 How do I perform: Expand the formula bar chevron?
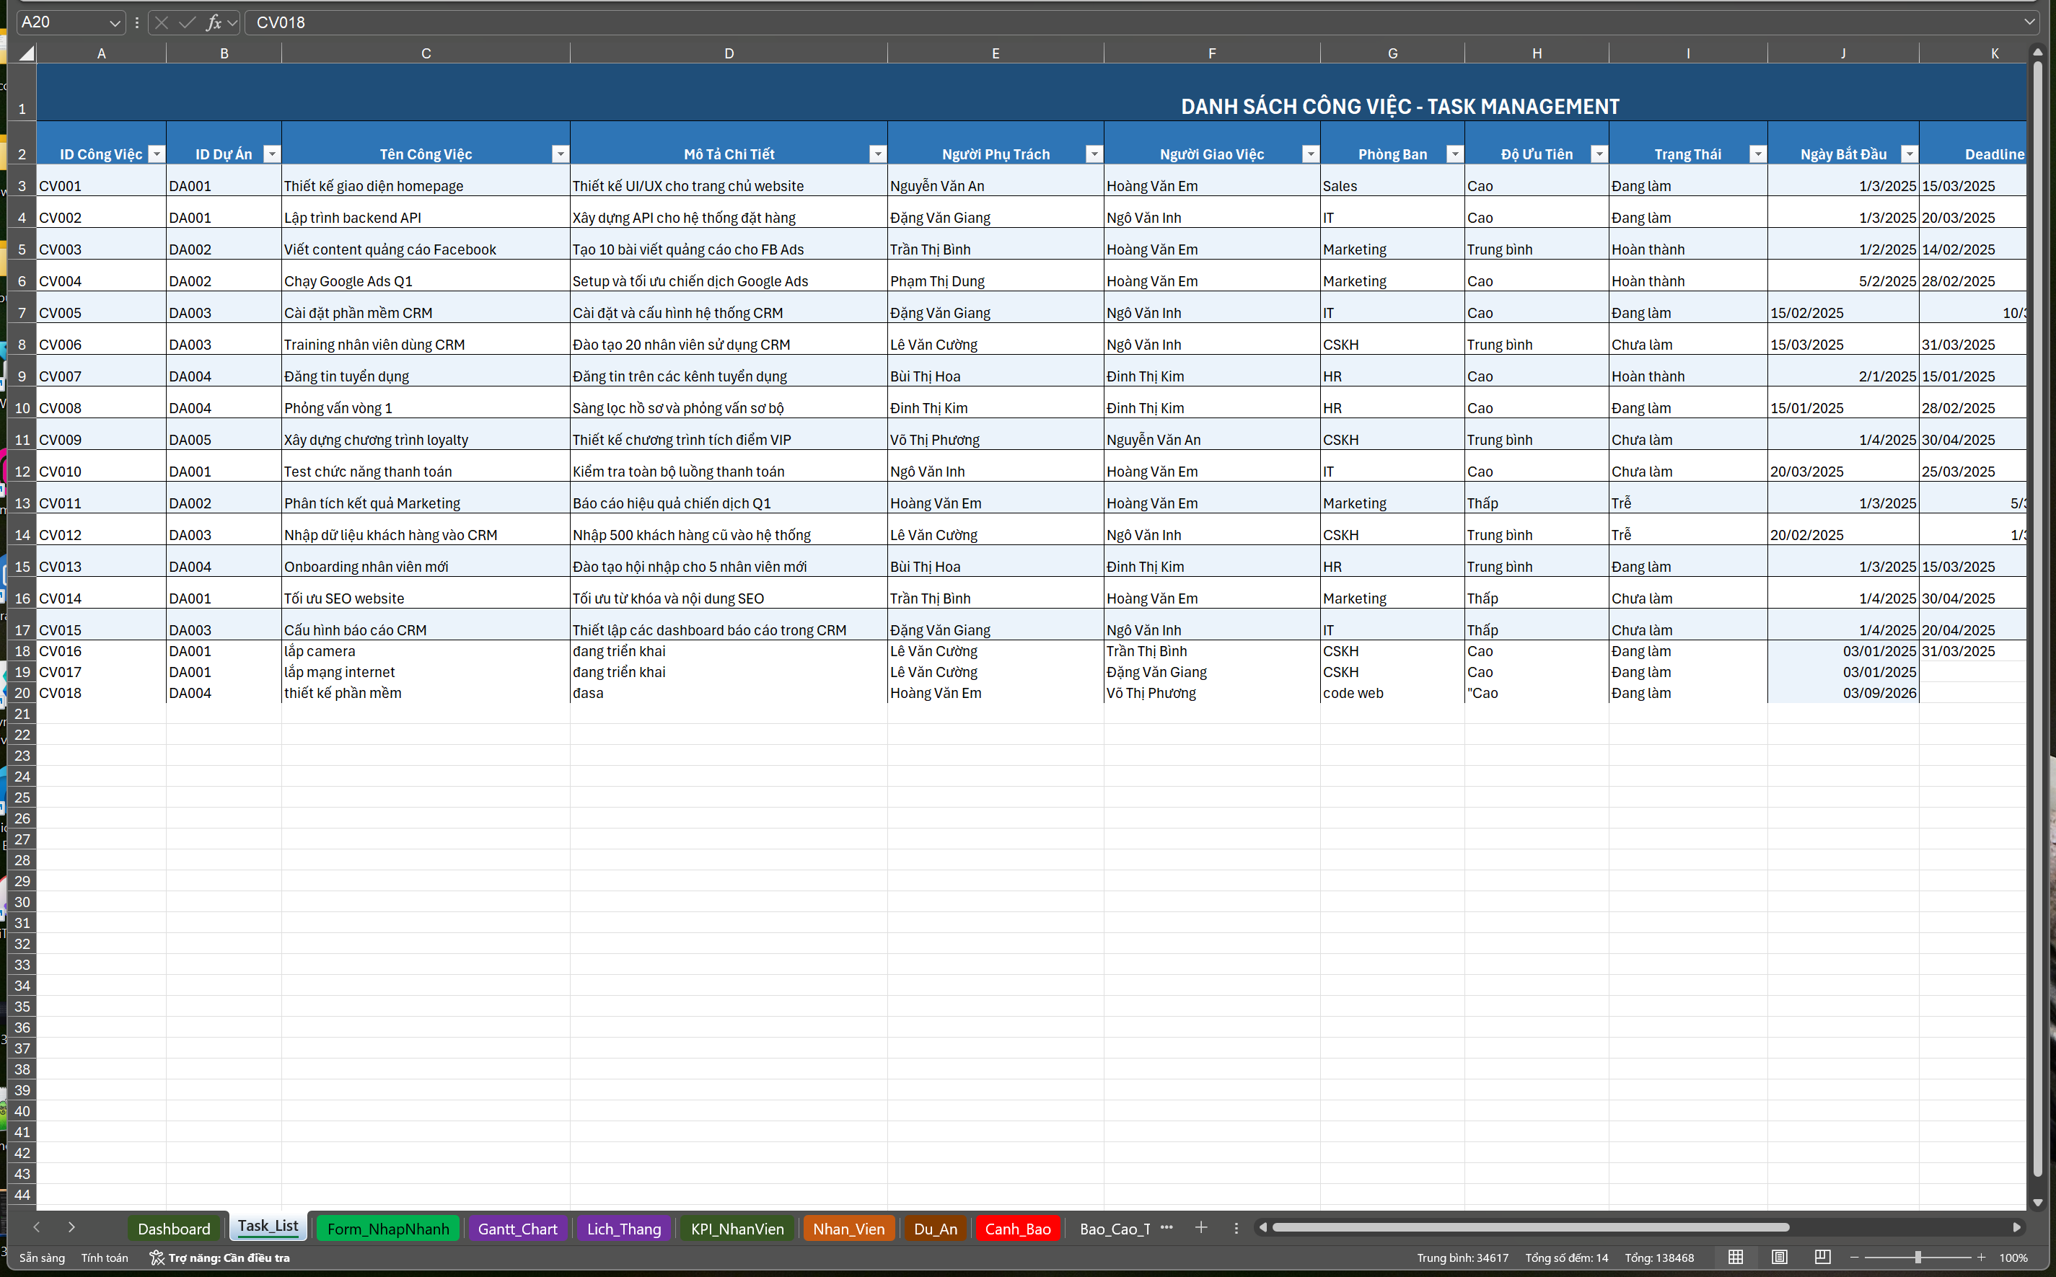tap(2030, 22)
